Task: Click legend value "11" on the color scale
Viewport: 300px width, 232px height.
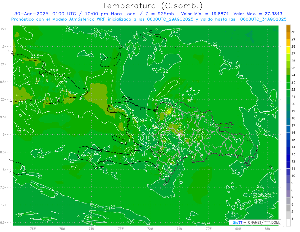Action: 293,168
